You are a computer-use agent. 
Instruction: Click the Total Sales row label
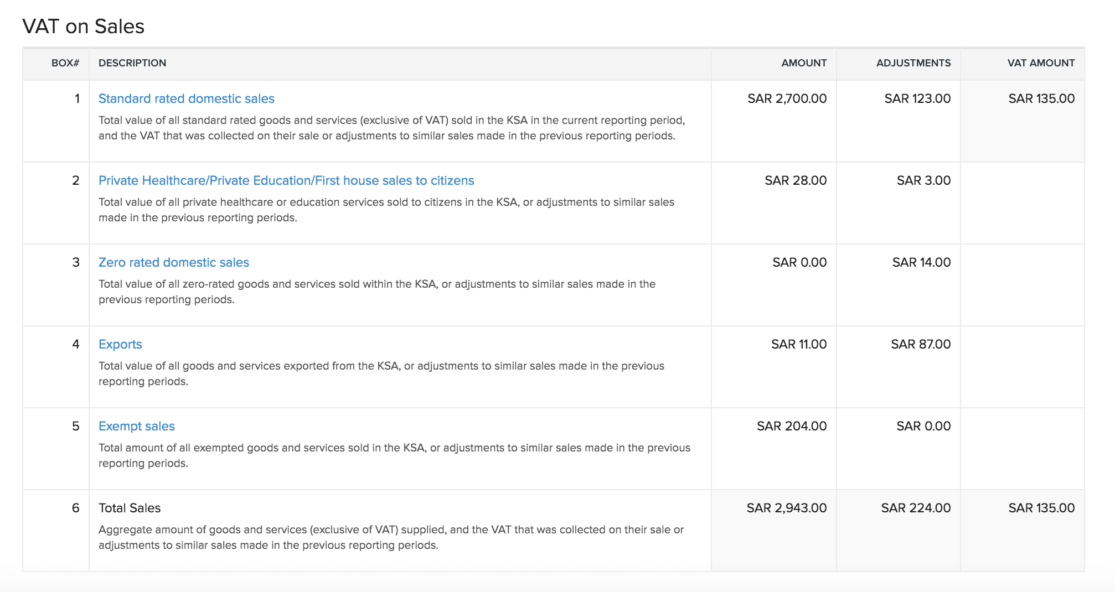(x=130, y=508)
